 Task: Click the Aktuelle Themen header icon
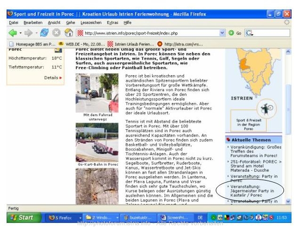point(228,140)
